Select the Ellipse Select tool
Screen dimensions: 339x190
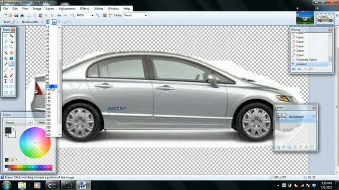[6, 47]
